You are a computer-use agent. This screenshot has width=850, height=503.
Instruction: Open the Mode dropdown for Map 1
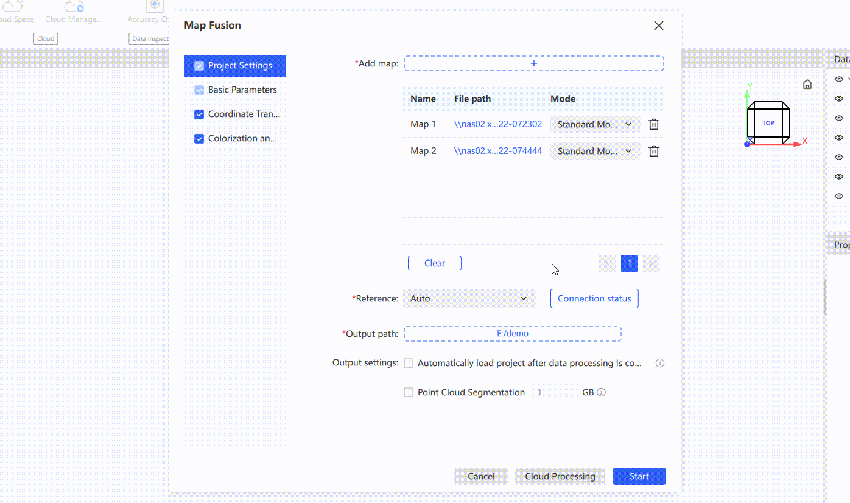pos(595,124)
